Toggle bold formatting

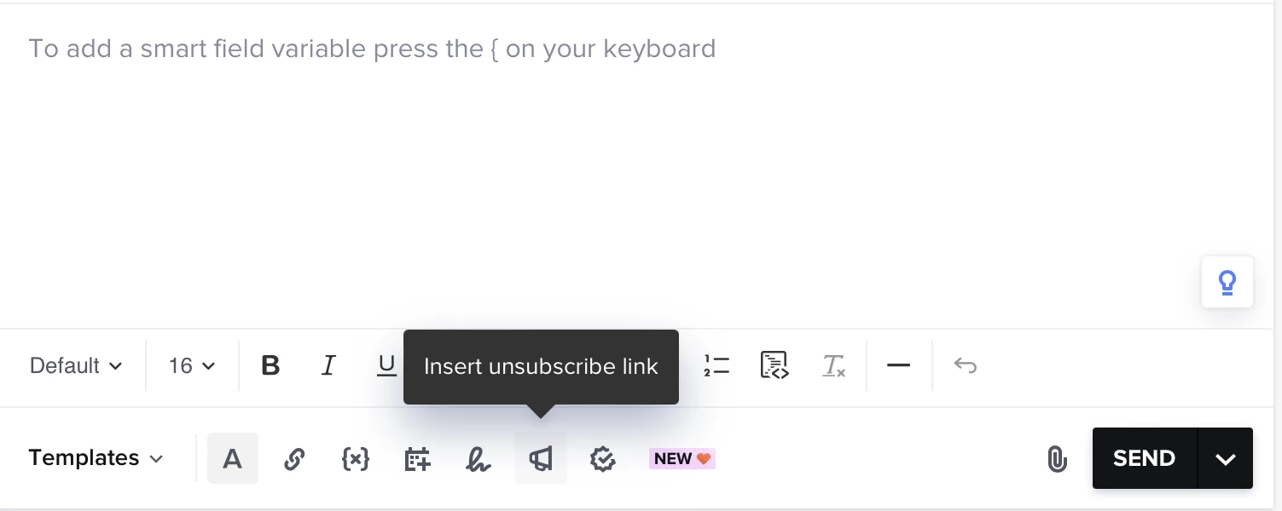270,365
